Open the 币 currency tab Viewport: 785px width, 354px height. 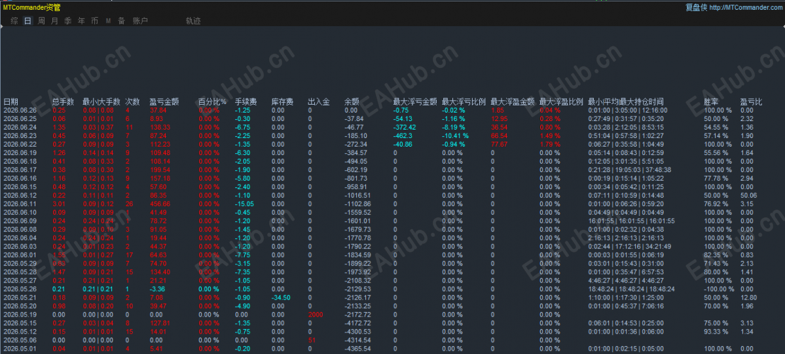click(95, 21)
